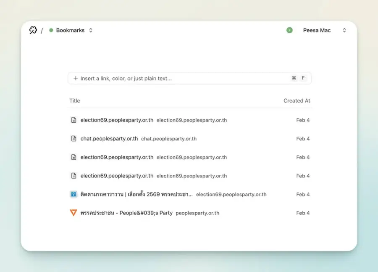
Task: Click the Created At column header
Action: point(297,100)
